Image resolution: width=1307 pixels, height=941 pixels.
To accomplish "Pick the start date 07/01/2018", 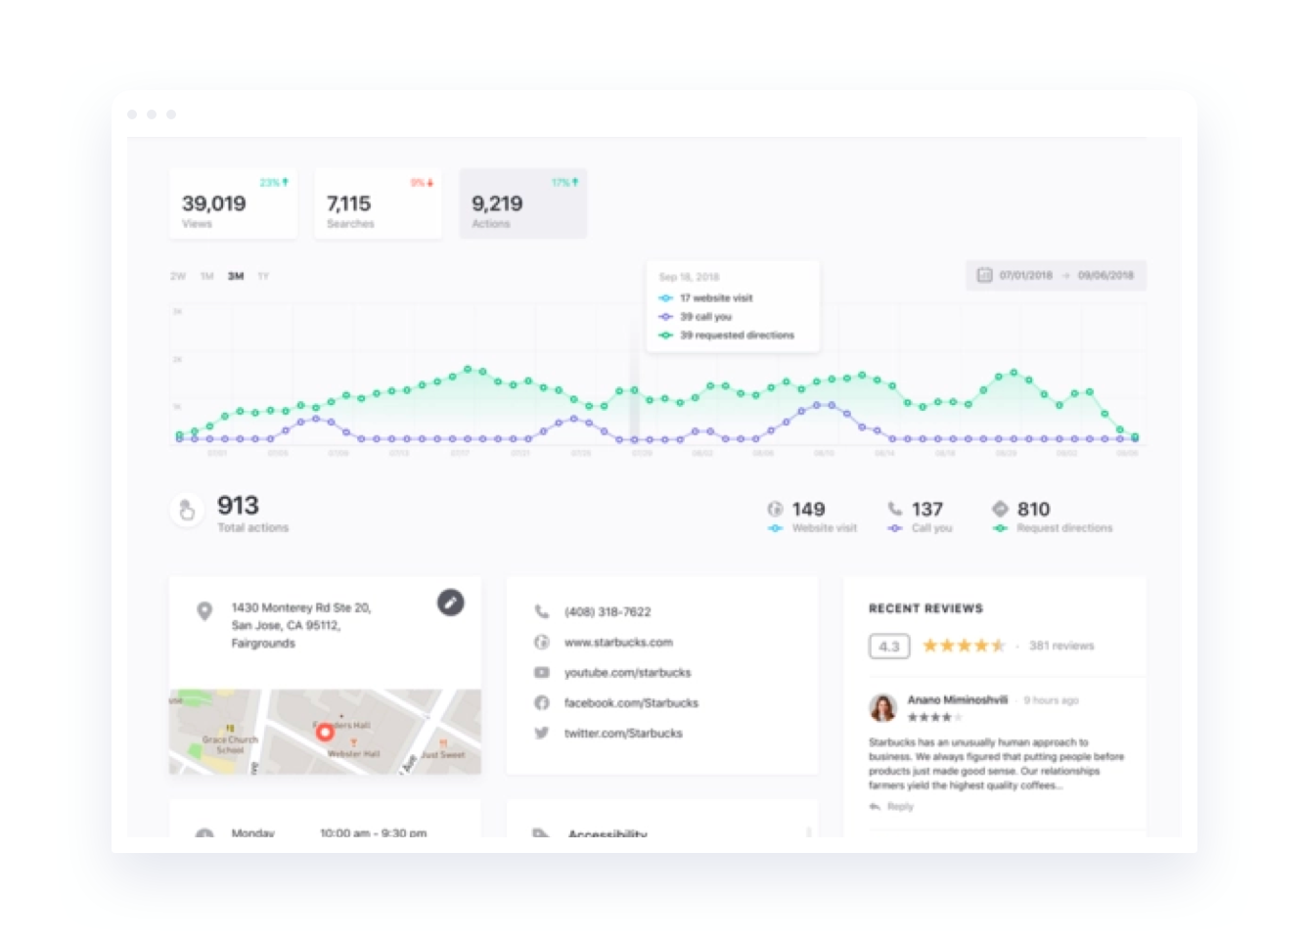I will 1025,275.
